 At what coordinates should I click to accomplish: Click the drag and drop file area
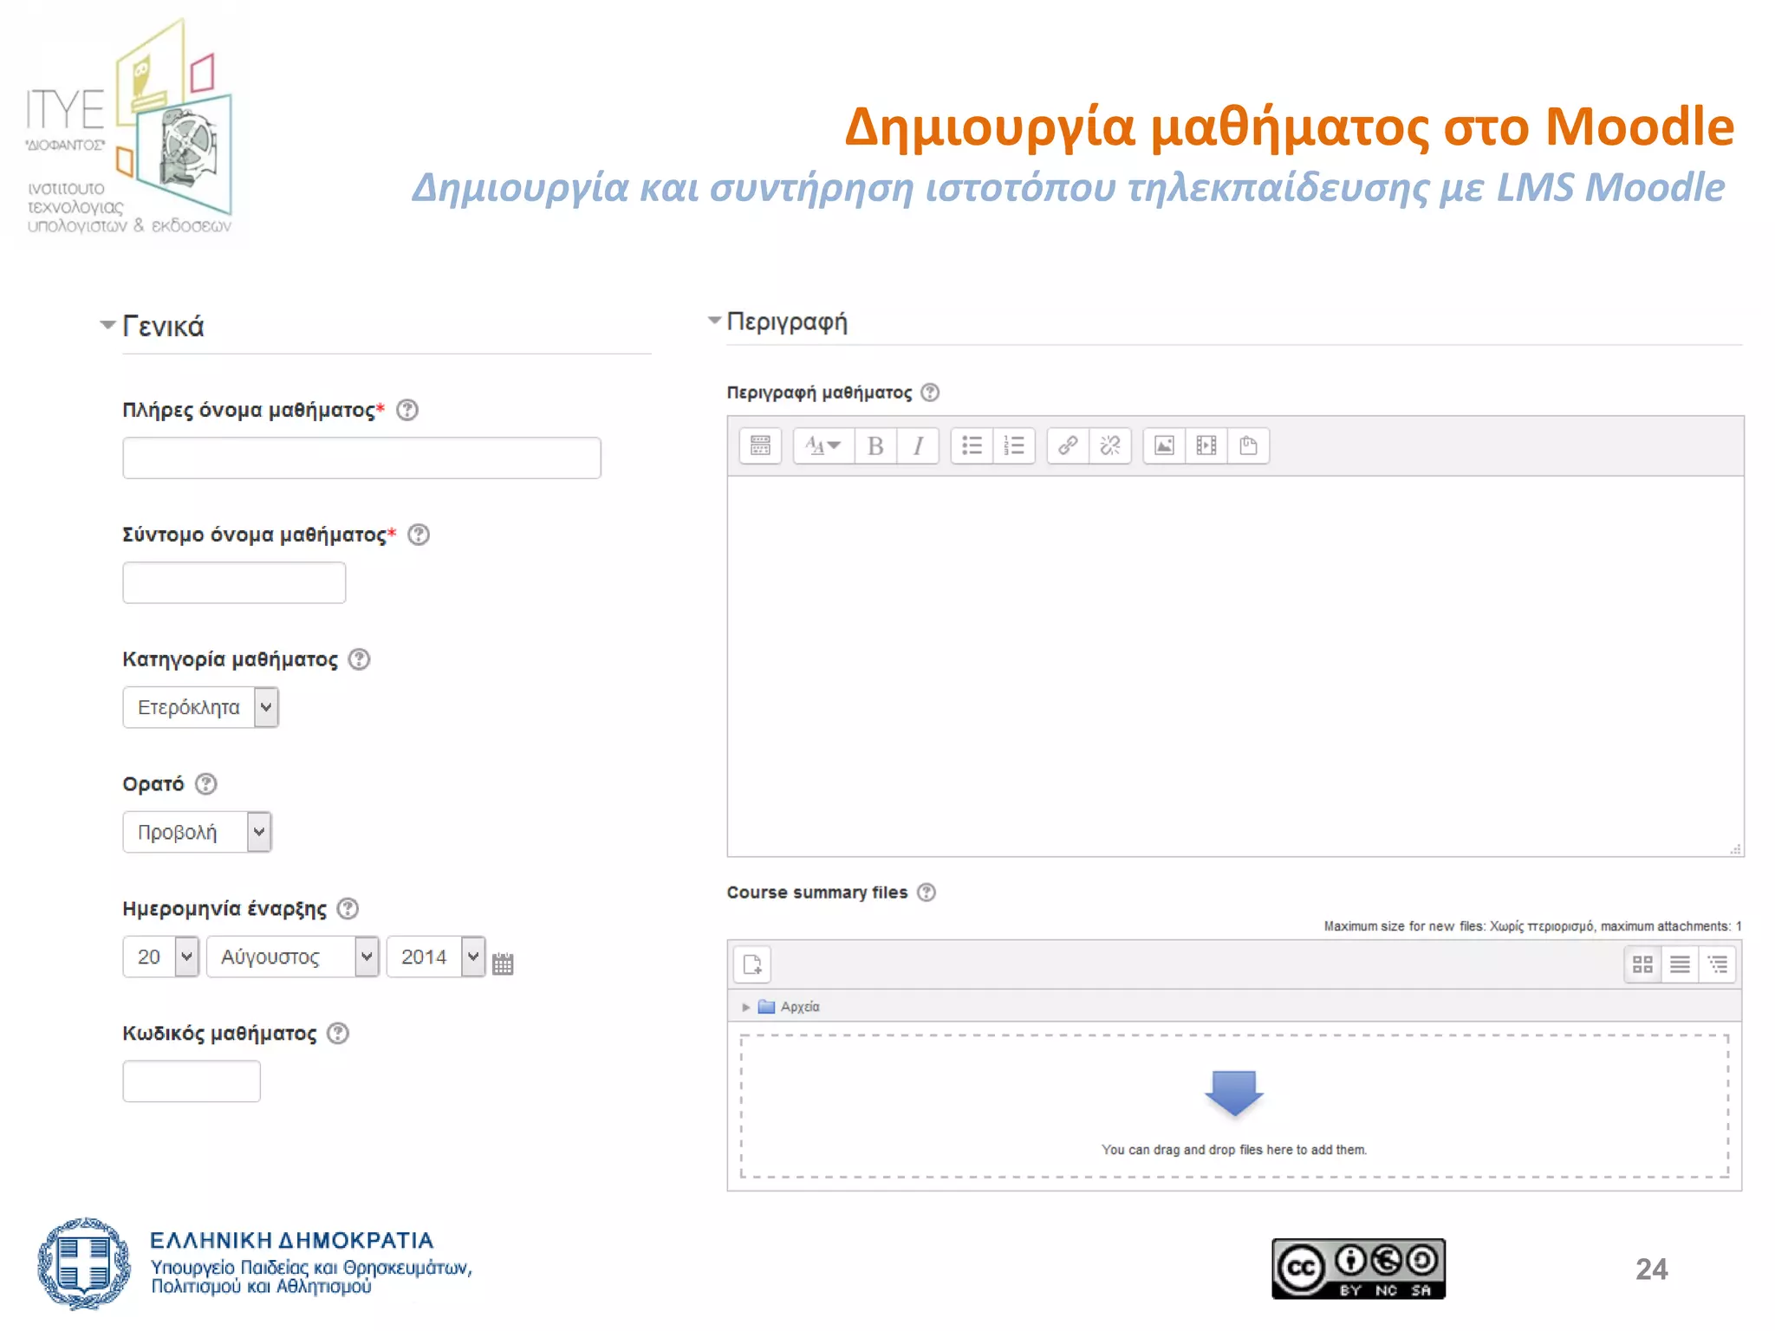click(1234, 1106)
